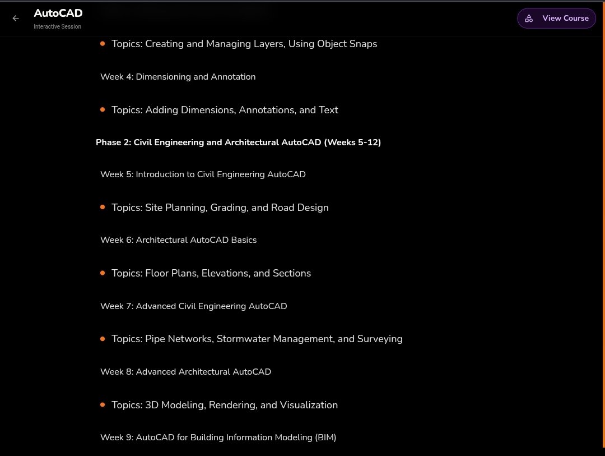Select the AutoCAD session title

click(58, 13)
